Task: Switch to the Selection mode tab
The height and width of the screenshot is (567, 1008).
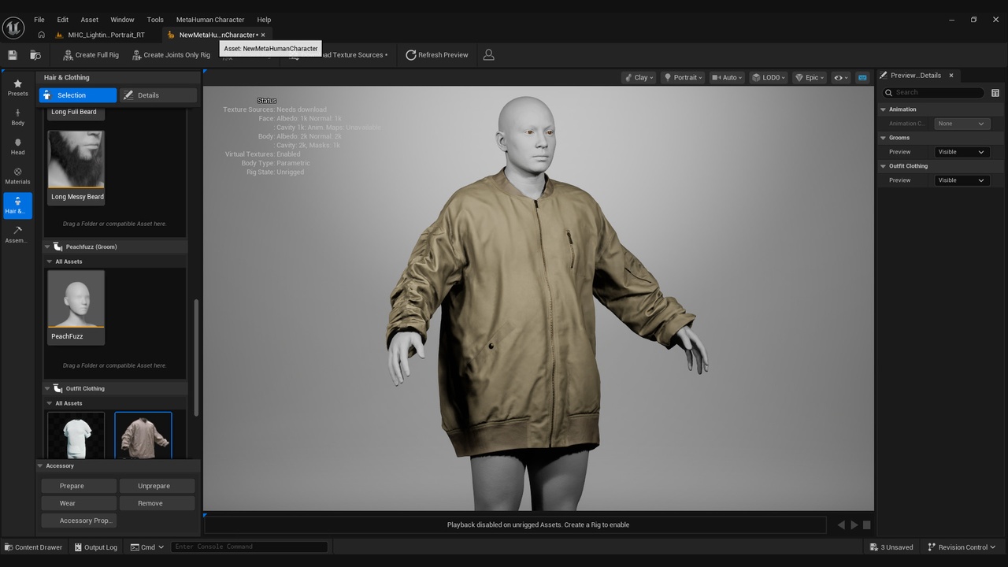Action: pos(78,95)
